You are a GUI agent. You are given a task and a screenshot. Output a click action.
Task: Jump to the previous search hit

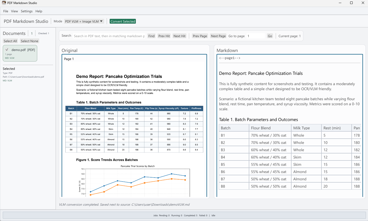(x=164, y=36)
